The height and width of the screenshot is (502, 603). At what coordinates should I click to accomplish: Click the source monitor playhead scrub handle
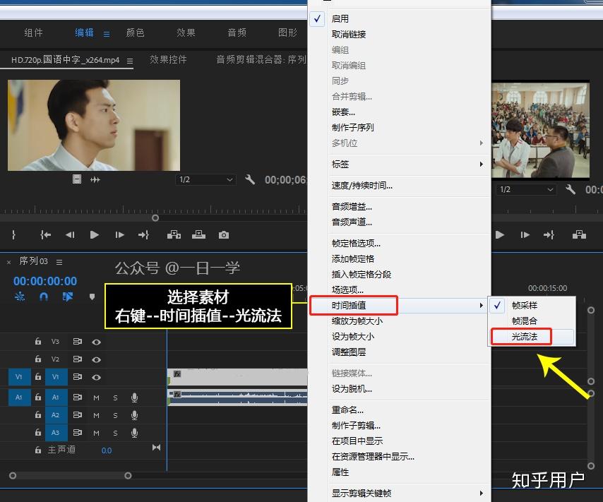155,218
